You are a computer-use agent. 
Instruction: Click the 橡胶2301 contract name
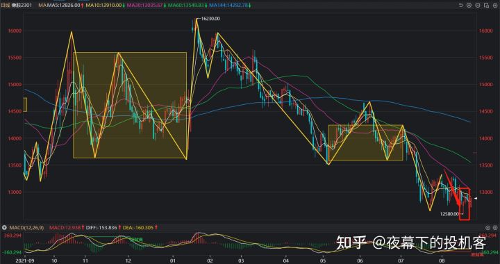point(22,5)
